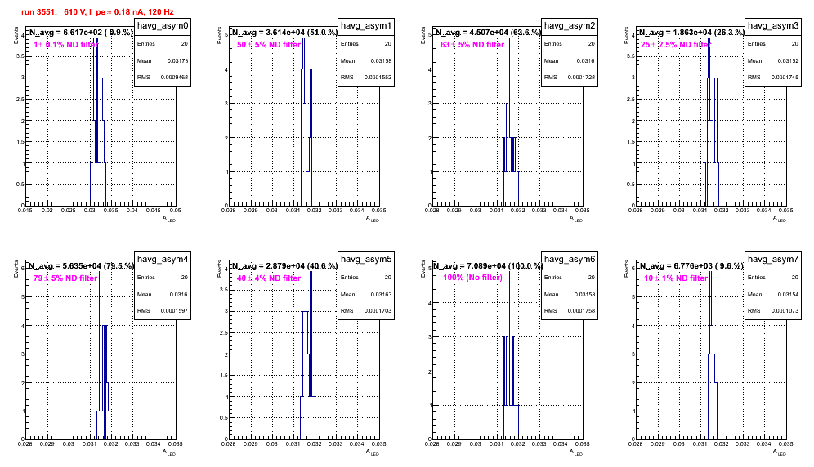Select the havg_asym6 stats box title

click(x=570, y=260)
